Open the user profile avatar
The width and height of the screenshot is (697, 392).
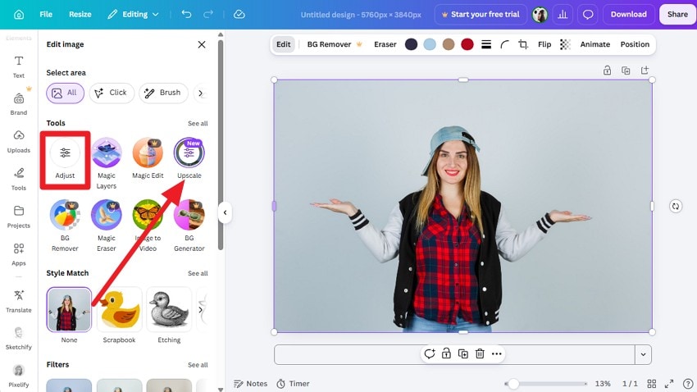click(540, 15)
